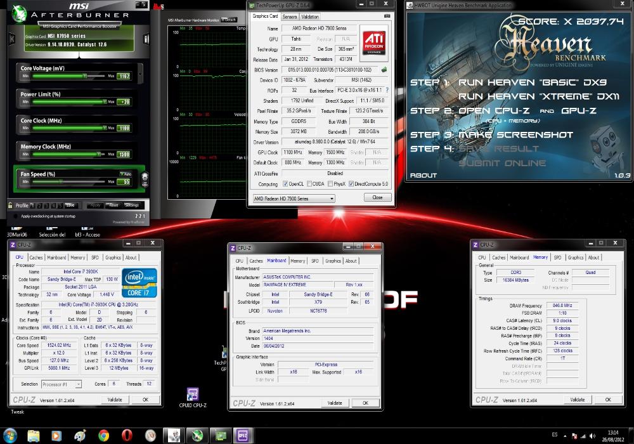The image size is (634, 444).
Task: Click GPU-Z screenshot camera icon
Action: pos(387,16)
